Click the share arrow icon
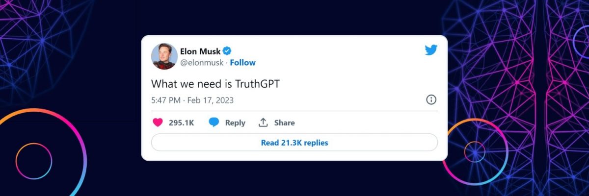Image resolution: width=589 pixels, height=196 pixels. pos(264,122)
